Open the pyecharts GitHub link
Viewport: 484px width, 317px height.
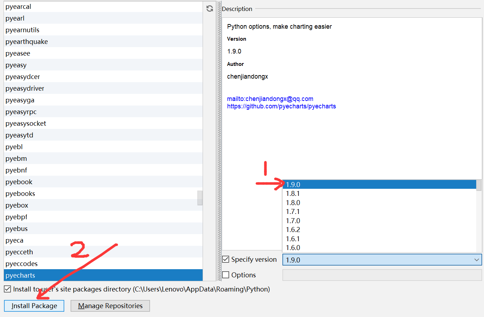pos(281,106)
